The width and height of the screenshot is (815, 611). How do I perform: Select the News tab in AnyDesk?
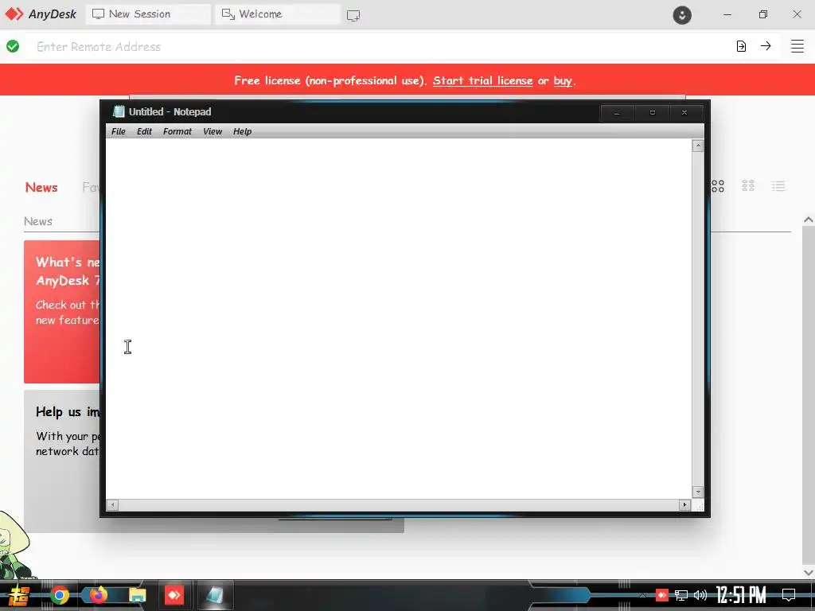click(x=41, y=187)
